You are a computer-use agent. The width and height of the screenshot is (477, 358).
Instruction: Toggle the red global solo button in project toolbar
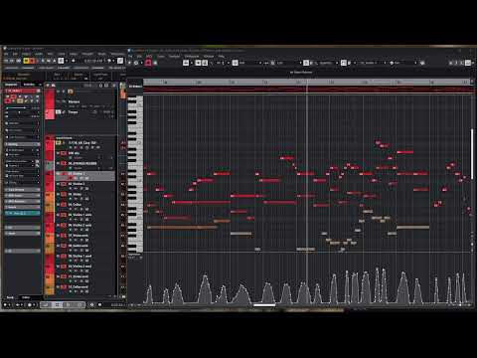[32, 61]
